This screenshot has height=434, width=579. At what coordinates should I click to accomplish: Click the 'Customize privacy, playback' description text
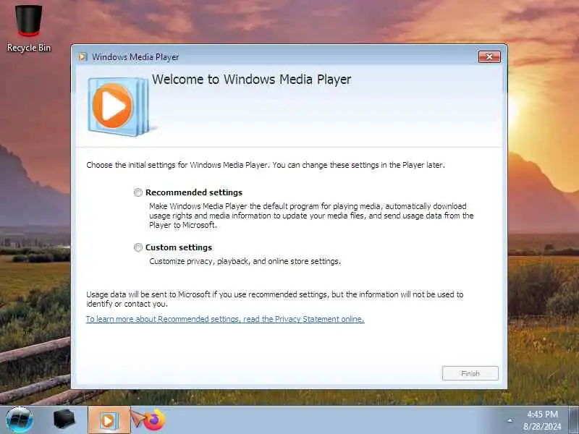(245, 261)
